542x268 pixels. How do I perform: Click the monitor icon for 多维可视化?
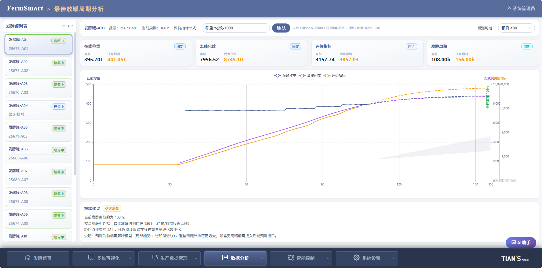click(x=91, y=258)
